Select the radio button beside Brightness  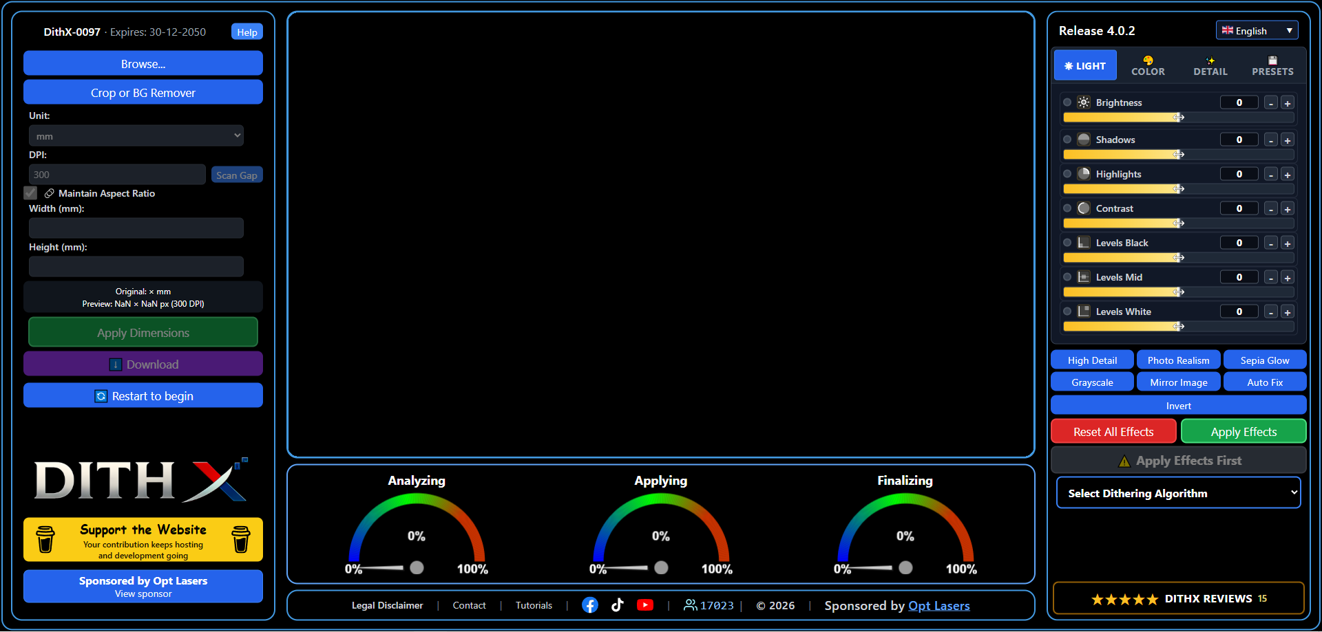pyautogui.click(x=1068, y=102)
